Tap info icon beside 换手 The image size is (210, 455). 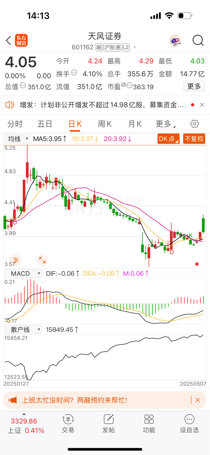(x=74, y=73)
